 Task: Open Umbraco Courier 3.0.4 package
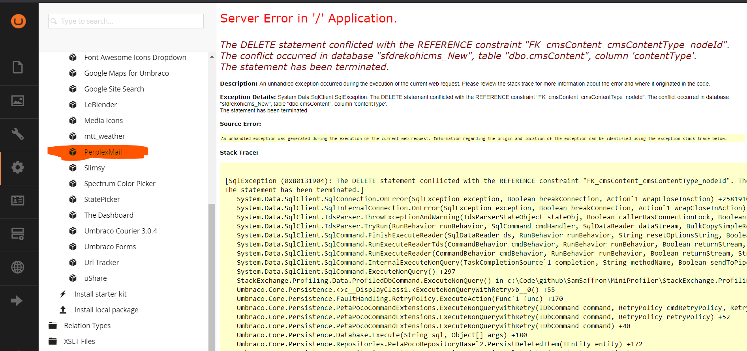[120, 231]
